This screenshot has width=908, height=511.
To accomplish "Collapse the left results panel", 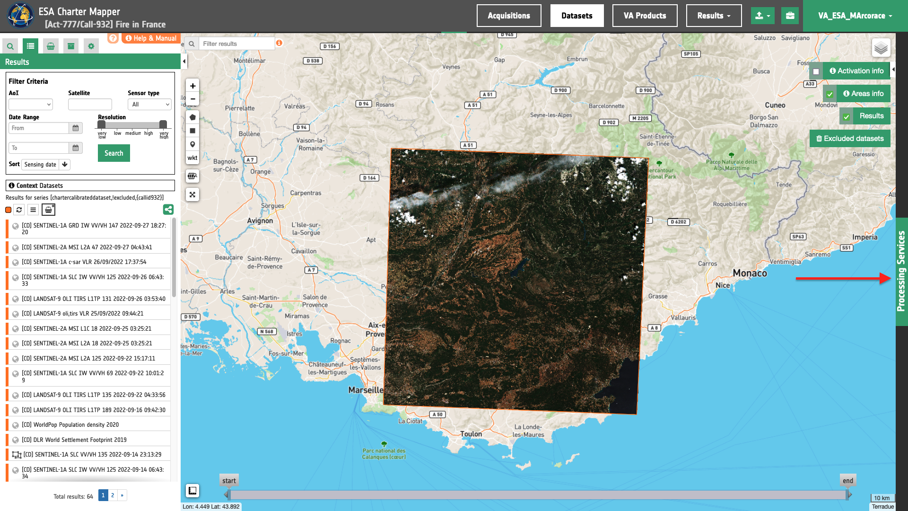I will (x=184, y=61).
